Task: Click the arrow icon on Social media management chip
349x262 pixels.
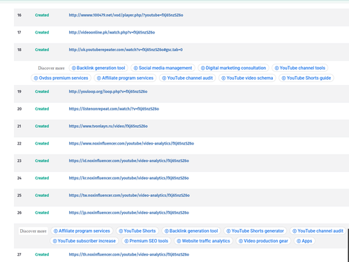Action: click(x=135, y=68)
